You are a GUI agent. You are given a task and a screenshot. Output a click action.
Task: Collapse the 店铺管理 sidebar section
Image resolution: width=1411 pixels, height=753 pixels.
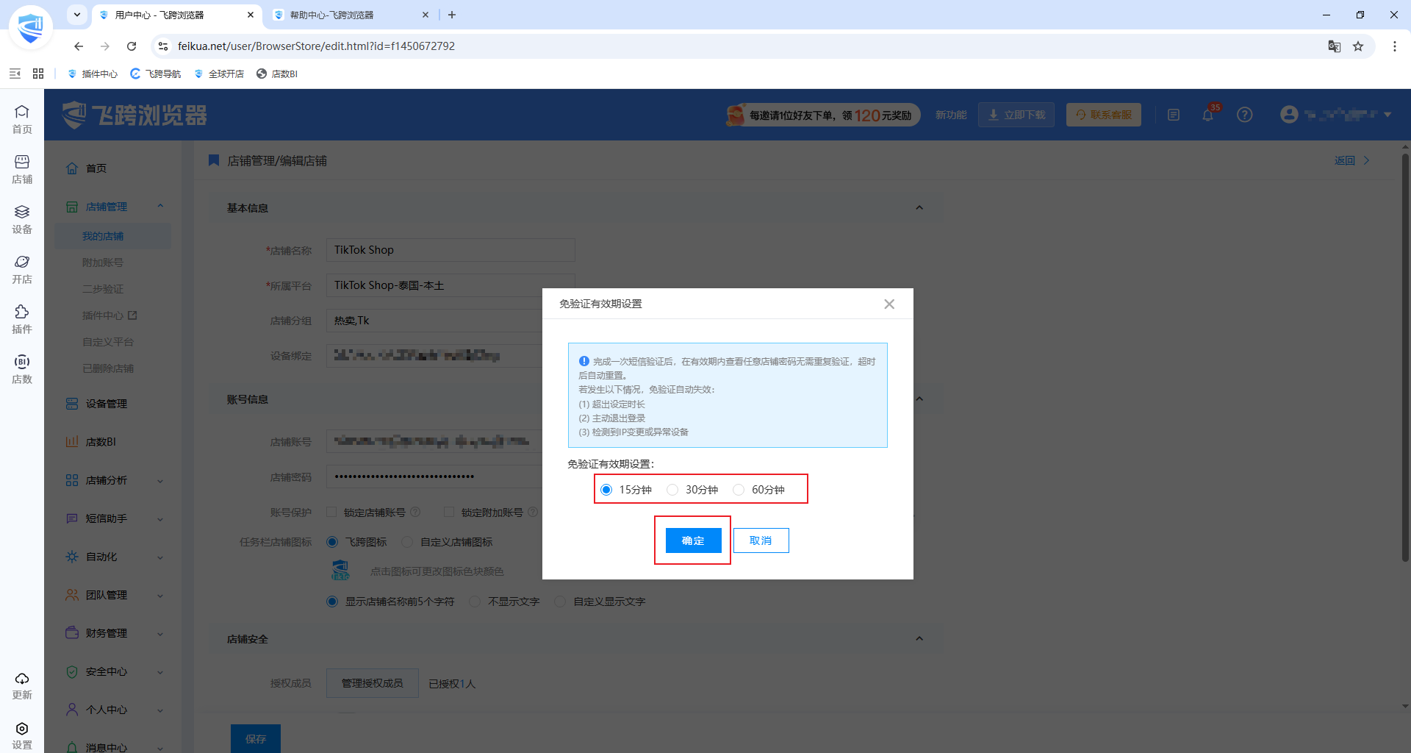160,207
